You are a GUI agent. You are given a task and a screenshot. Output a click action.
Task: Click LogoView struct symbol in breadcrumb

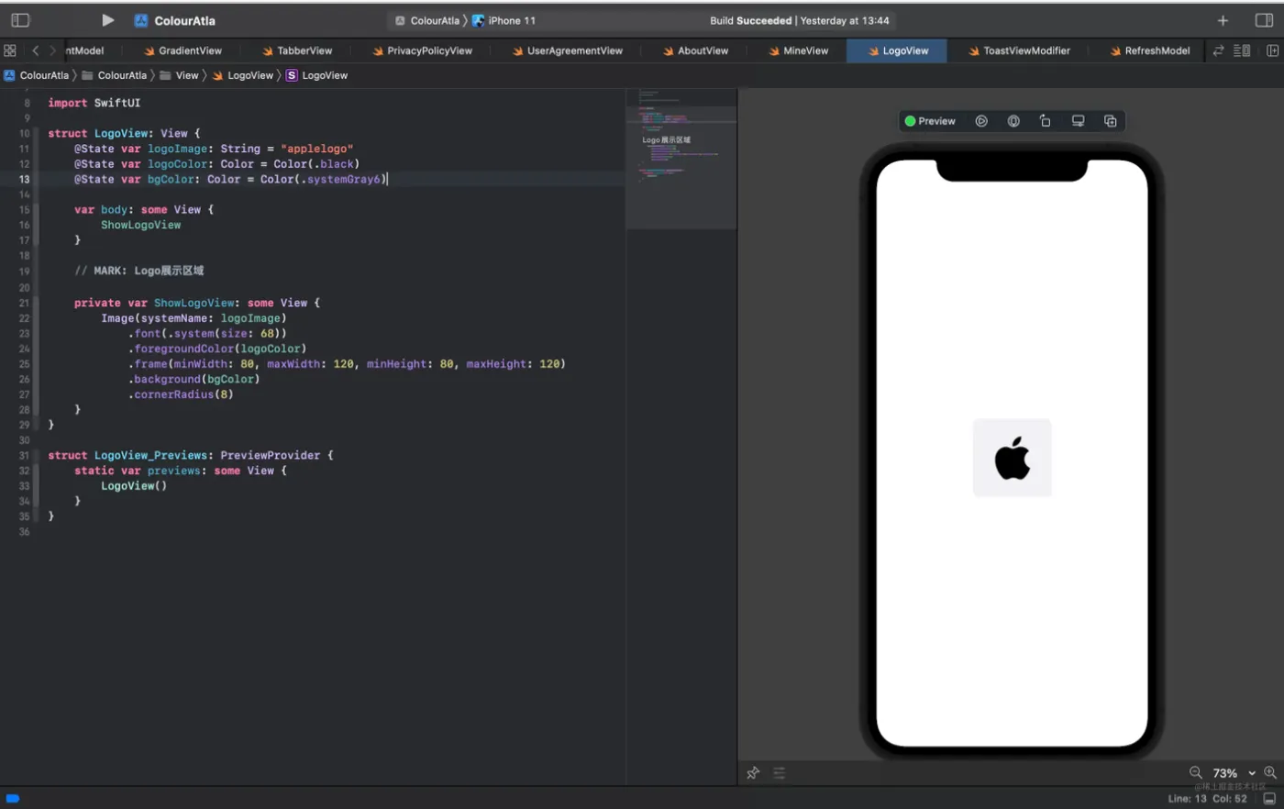click(x=317, y=75)
